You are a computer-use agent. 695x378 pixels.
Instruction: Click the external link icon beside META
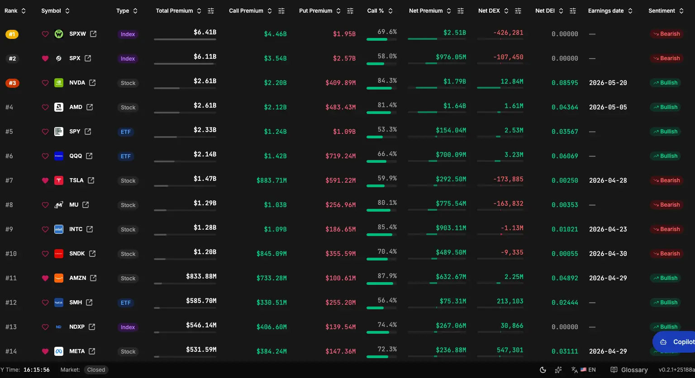click(92, 351)
